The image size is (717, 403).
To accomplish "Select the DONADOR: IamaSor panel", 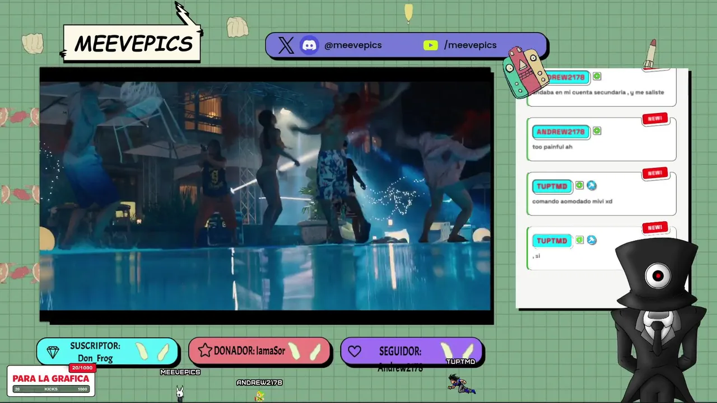I will pyautogui.click(x=259, y=351).
